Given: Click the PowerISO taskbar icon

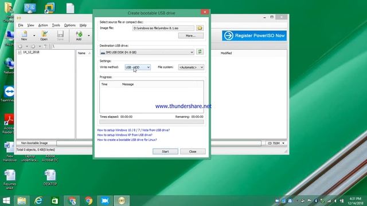Looking at the screenshot, I should [x=122, y=201].
